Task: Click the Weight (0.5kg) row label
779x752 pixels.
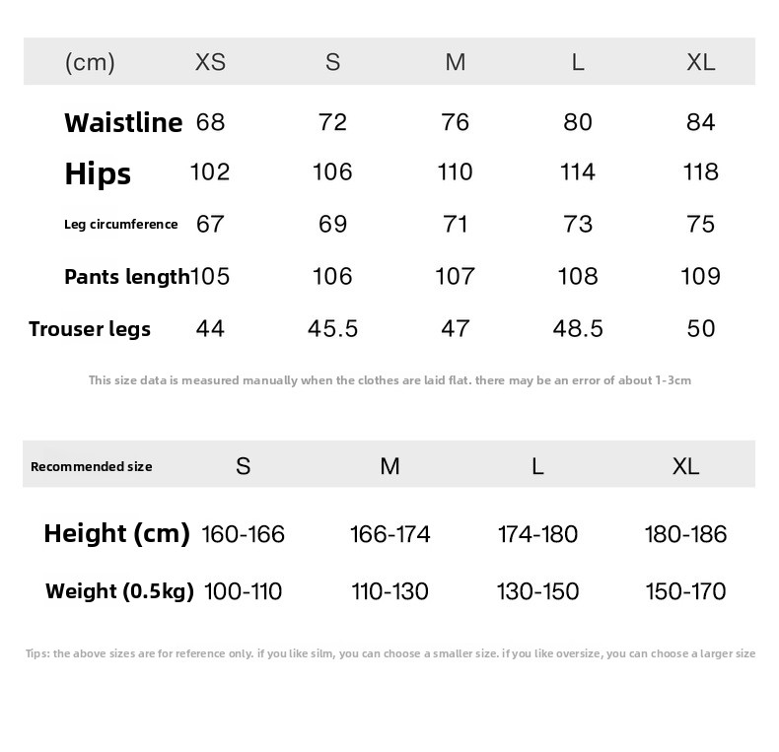Action: [120, 591]
